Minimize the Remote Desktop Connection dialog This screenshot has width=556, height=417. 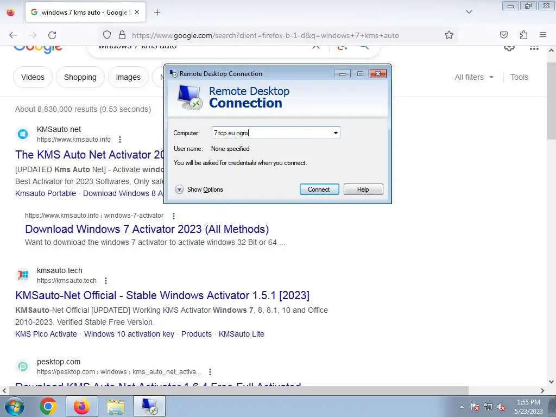click(x=342, y=74)
